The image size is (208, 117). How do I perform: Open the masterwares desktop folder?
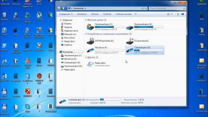[201, 47]
